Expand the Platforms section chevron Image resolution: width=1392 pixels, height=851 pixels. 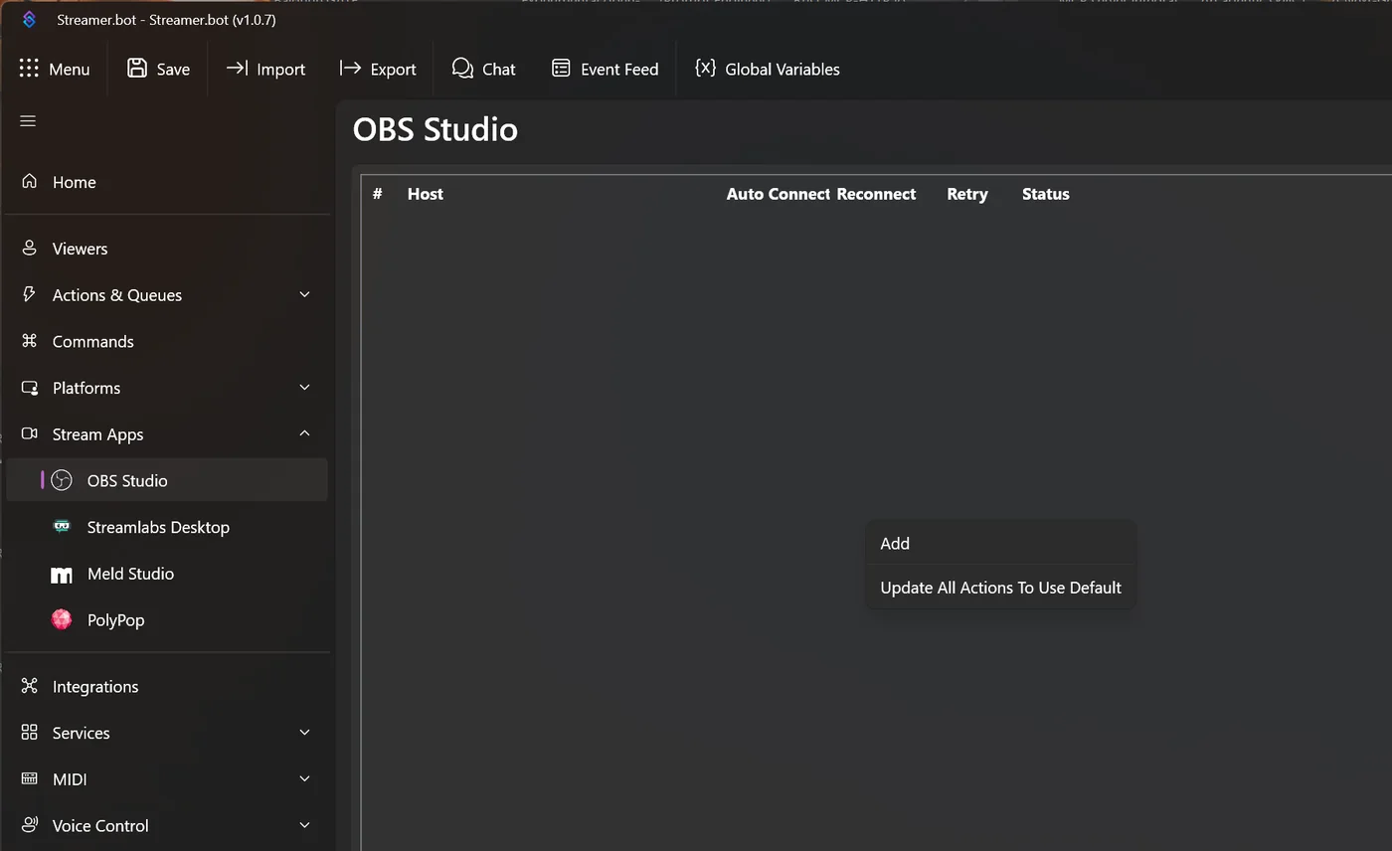[305, 387]
